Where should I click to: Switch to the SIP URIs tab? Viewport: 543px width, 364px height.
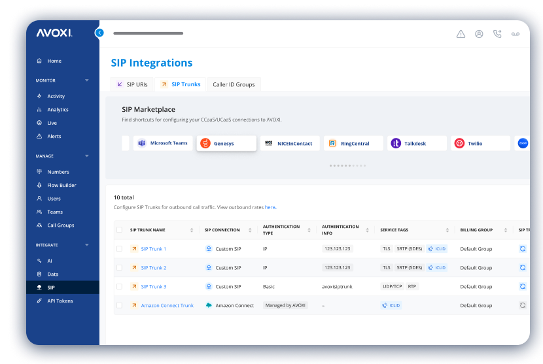pos(132,84)
